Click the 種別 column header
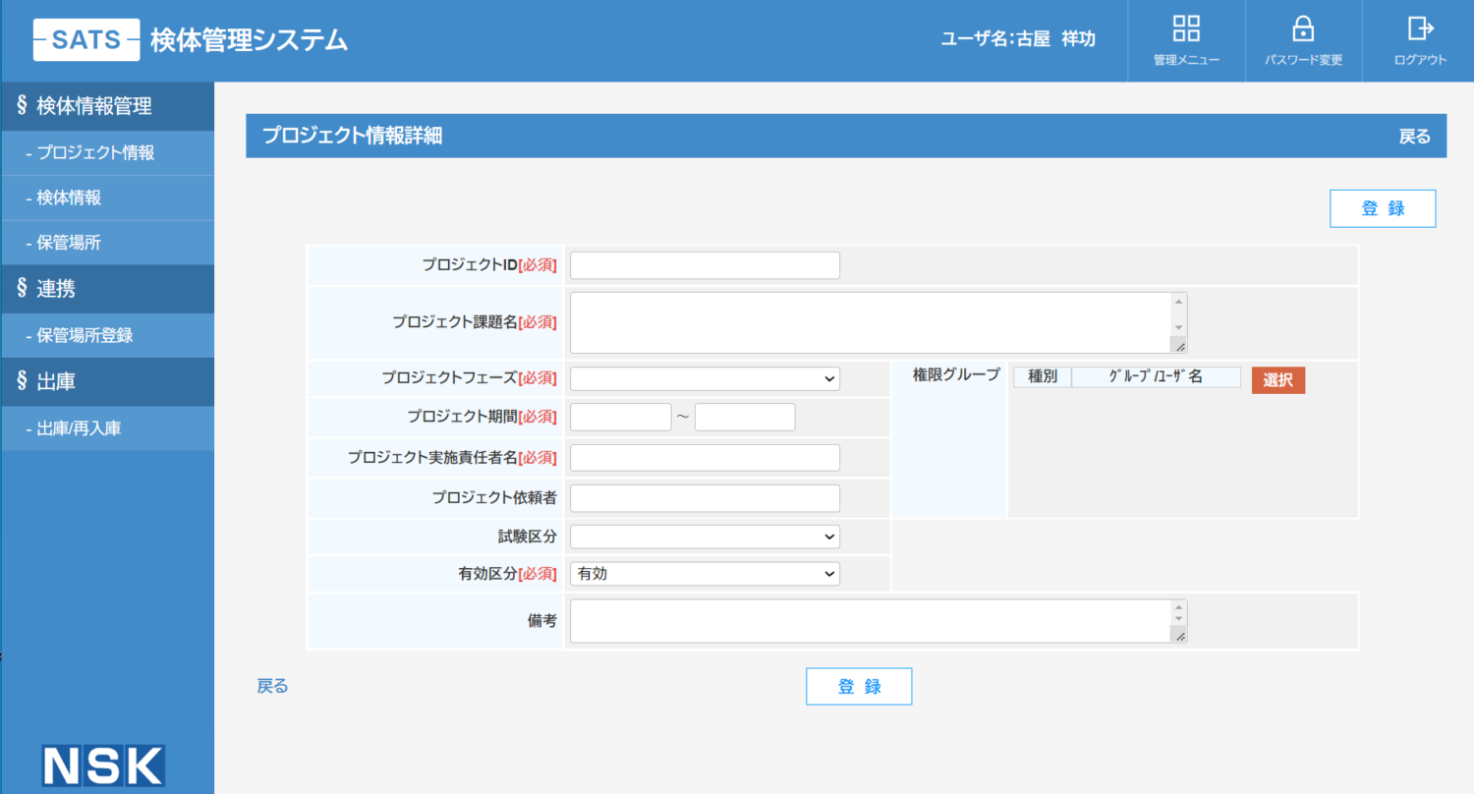This screenshot has width=1474, height=794. (1042, 376)
